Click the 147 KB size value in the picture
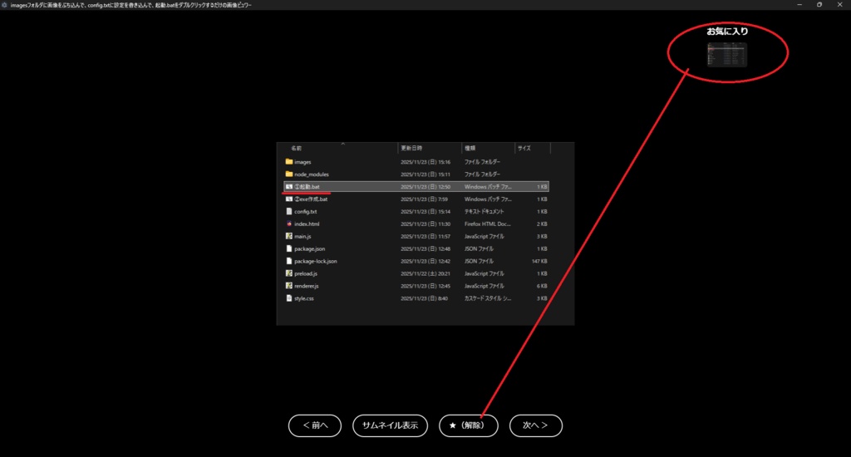The height and width of the screenshot is (457, 851). (x=539, y=262)
